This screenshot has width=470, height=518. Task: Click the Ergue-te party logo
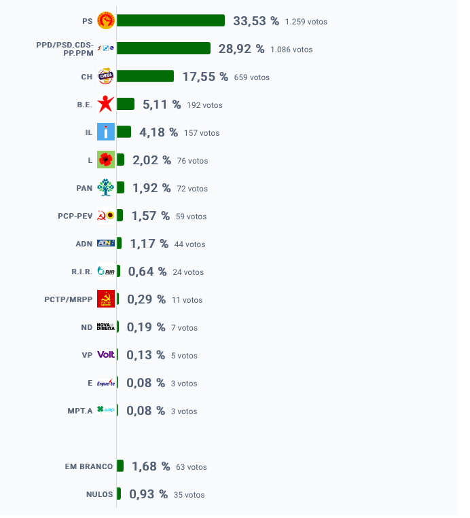(x=106, y=382)
